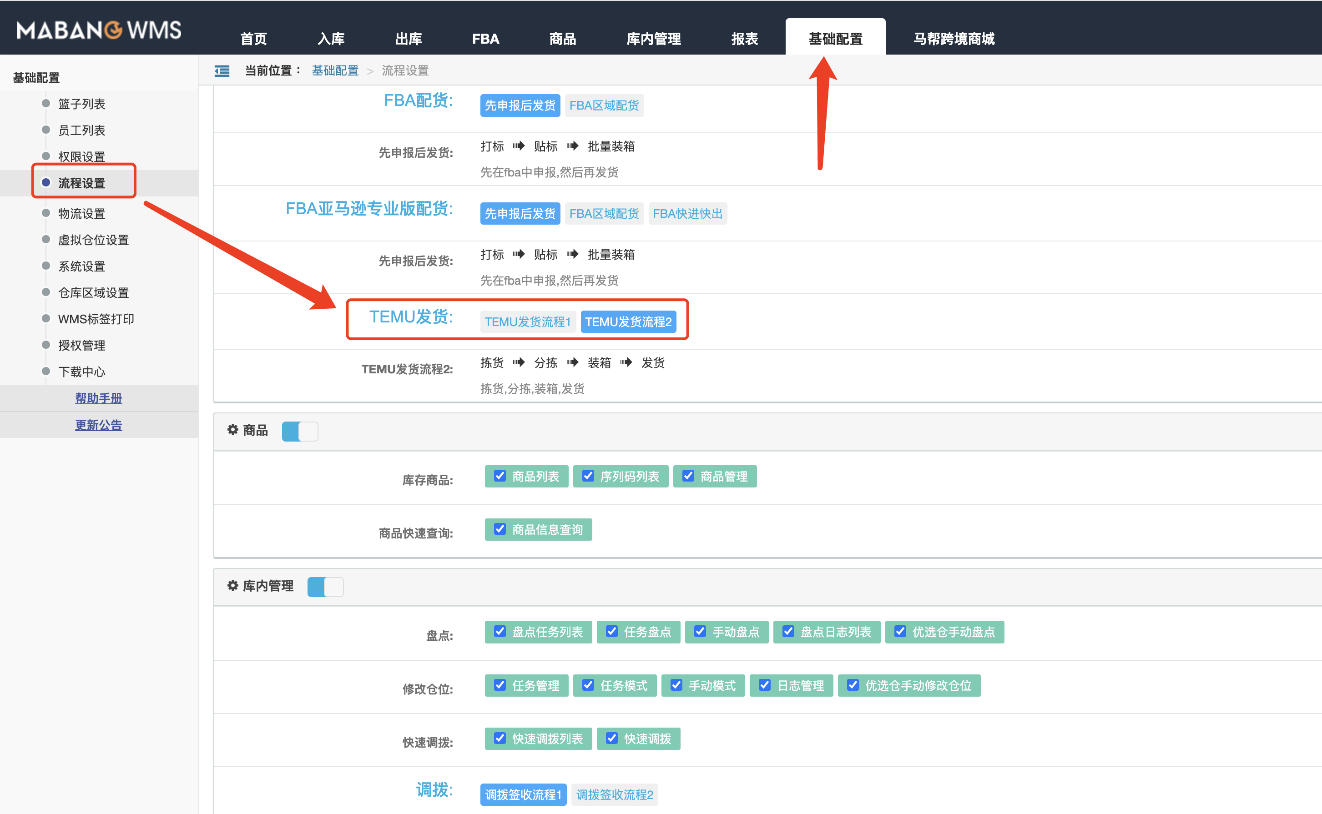Screen dimensions: 1322x814
Task: Open 物流设置 in the sidebar
Action: tap(81, 213)
